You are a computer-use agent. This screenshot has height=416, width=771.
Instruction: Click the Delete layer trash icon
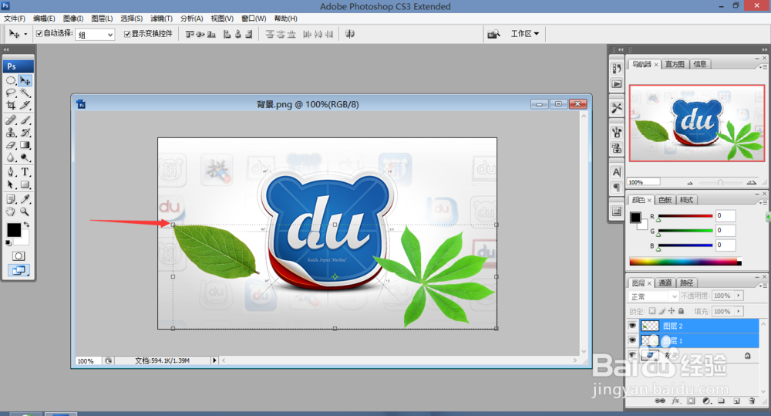(752, 401)
